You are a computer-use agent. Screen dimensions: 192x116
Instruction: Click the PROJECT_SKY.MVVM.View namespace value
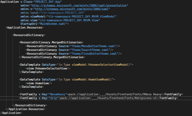pos(69,20)
